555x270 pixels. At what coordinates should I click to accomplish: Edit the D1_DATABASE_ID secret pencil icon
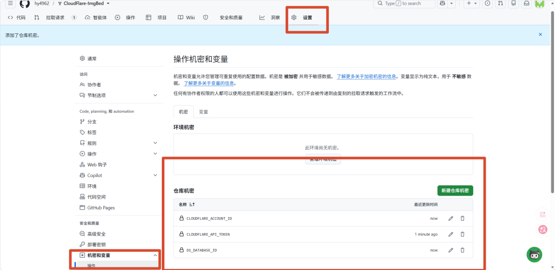(x=451, y=250)
